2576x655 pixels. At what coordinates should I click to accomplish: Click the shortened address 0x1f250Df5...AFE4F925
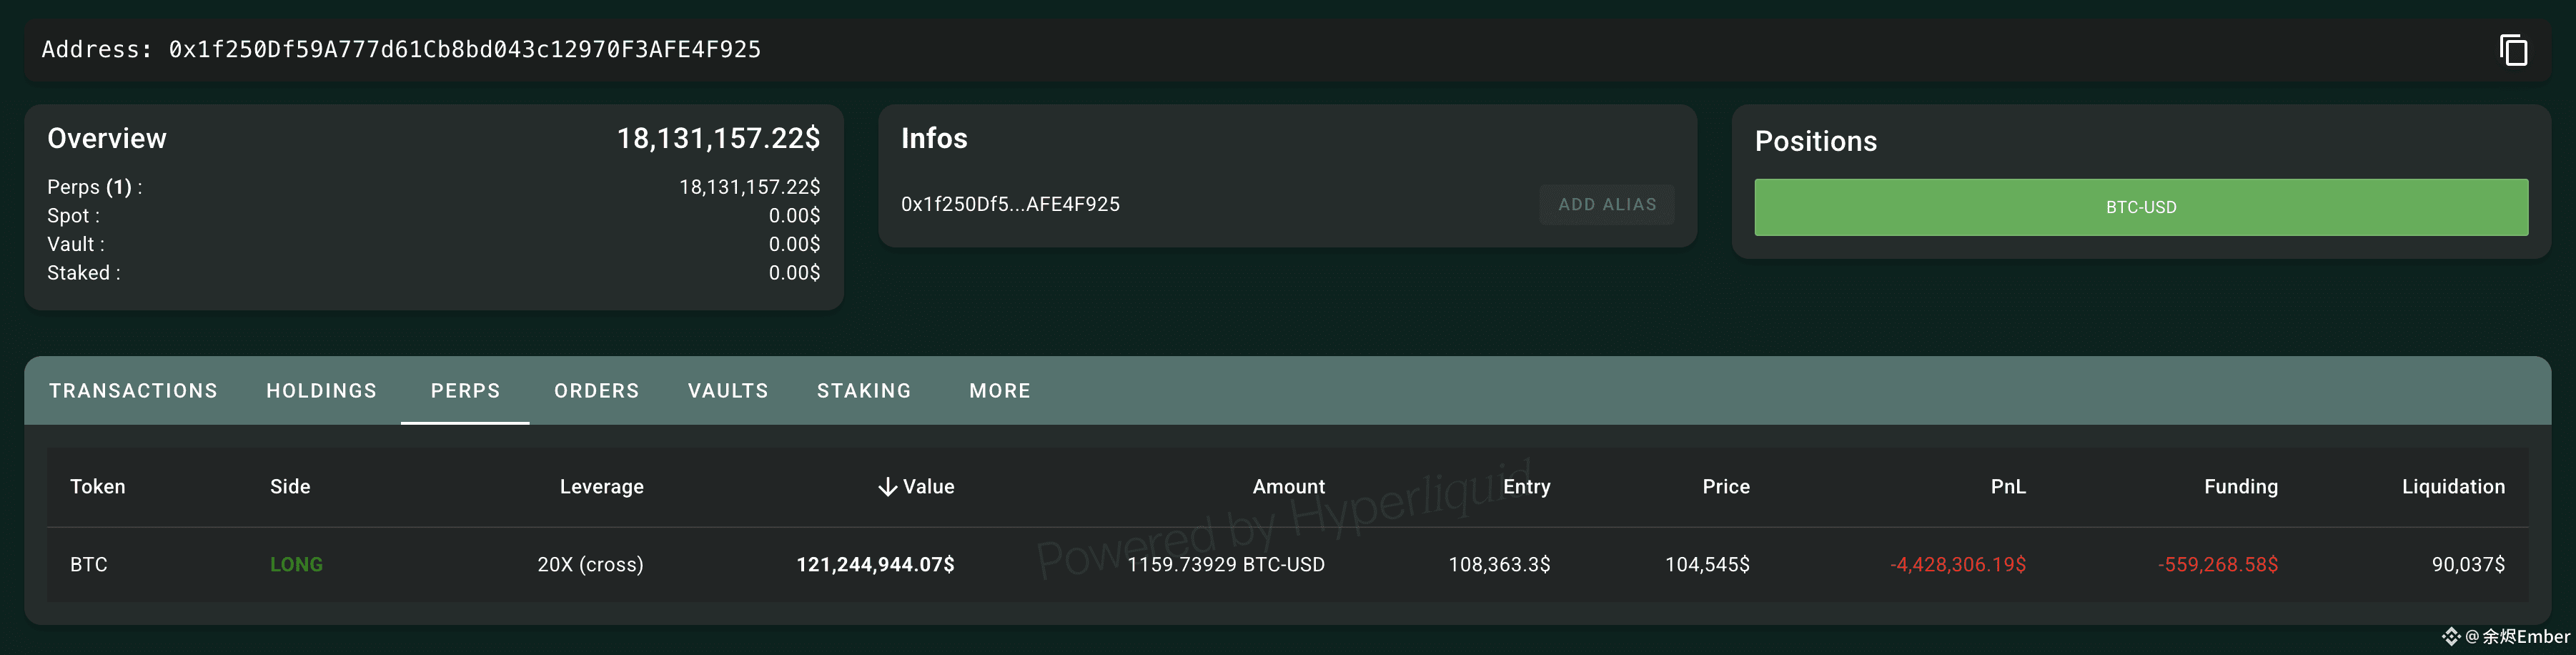coord(1010,204)
